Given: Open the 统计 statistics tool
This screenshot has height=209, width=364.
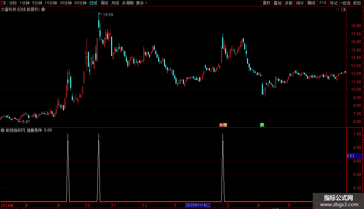Looking at the screenshot, I should (300, 3).
